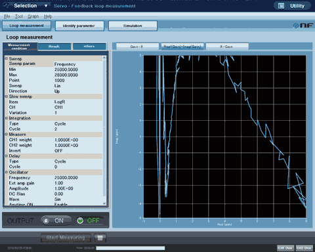Show the θ-Gain graph tab

227,47
